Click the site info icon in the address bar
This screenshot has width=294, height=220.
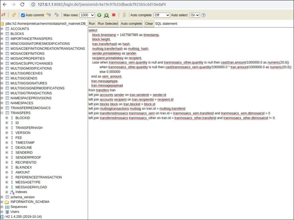(33, 4)
